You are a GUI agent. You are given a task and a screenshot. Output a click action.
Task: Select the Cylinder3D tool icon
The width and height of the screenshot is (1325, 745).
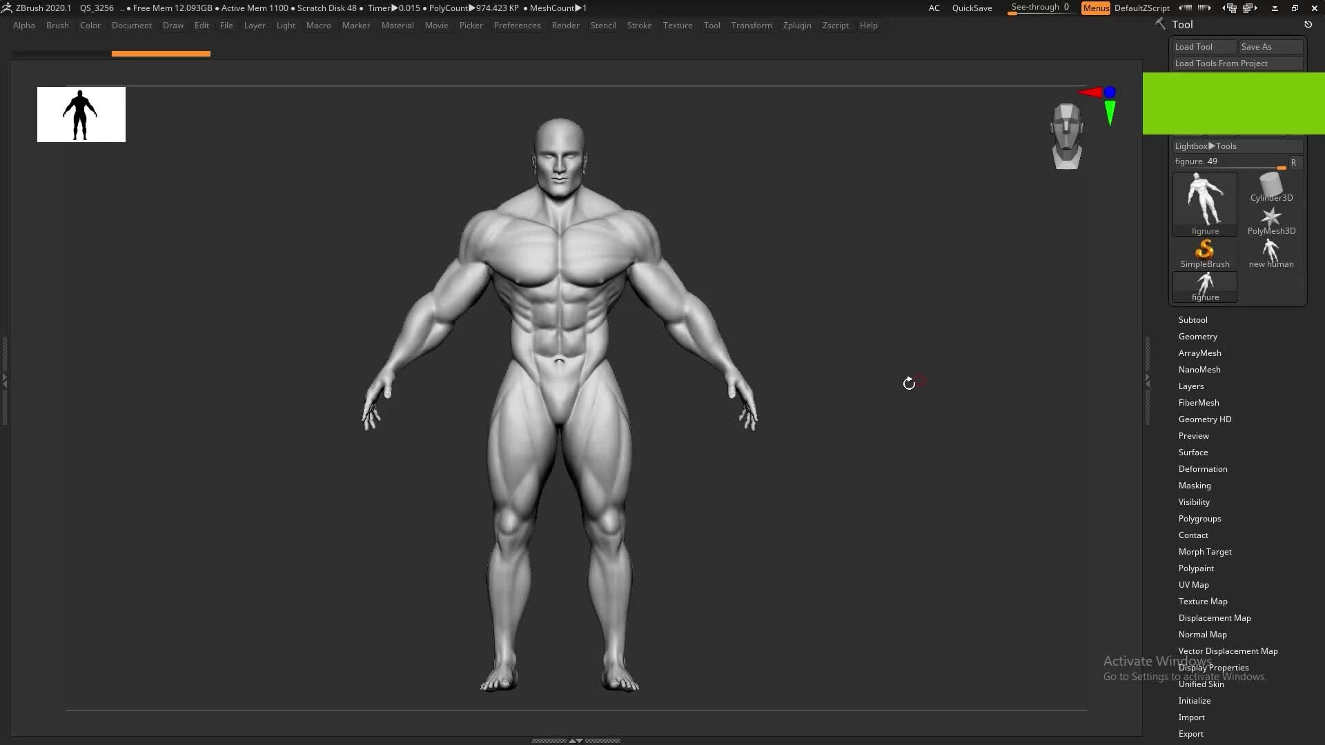coord(1270,185)
